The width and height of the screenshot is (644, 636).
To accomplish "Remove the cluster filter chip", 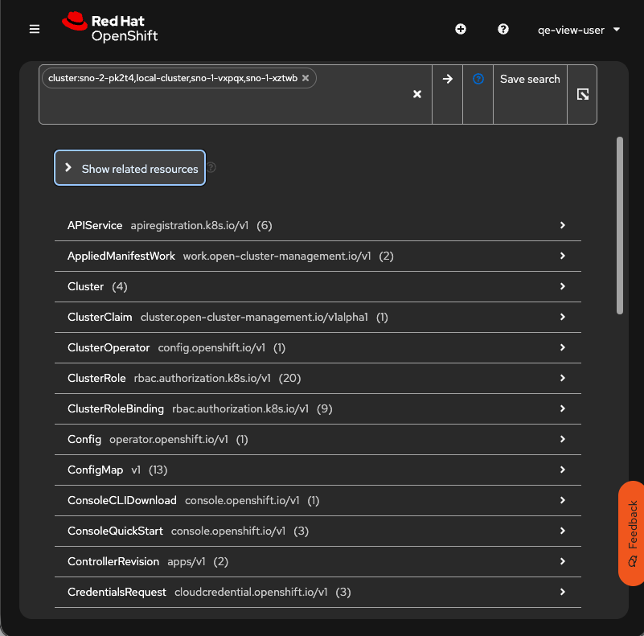I will 306,78.
